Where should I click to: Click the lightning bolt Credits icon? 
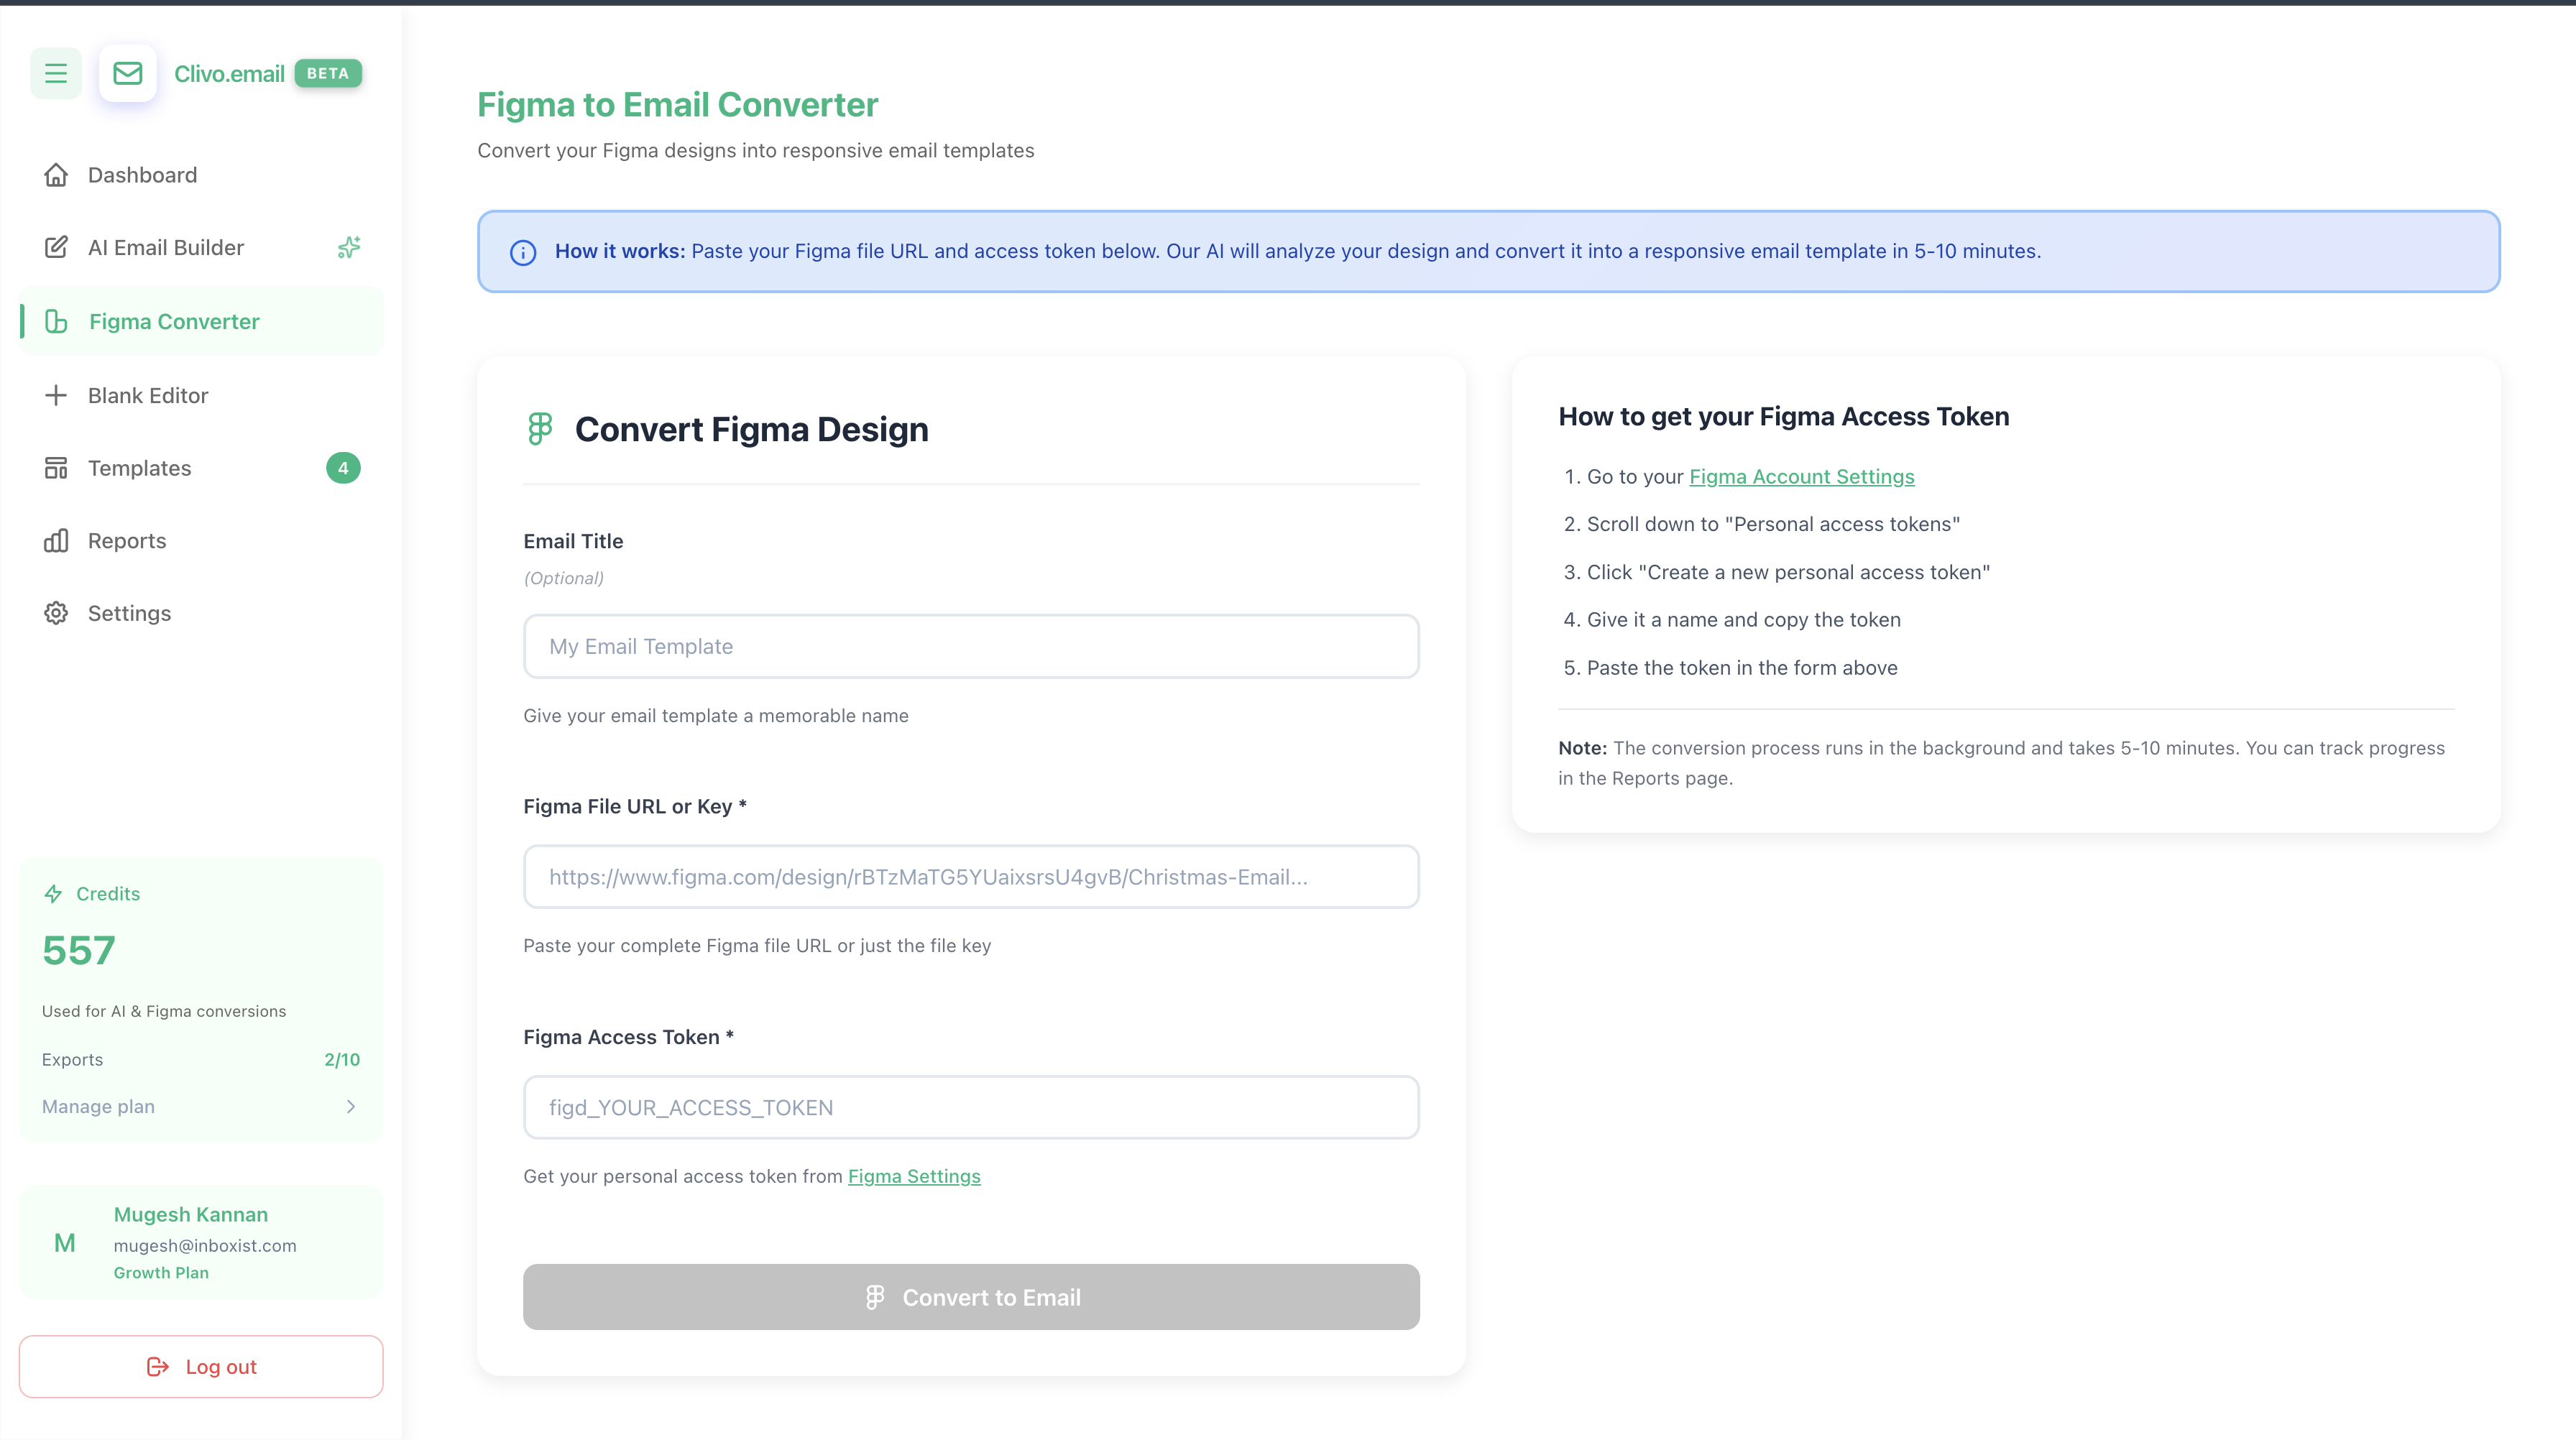click(54, 894)
